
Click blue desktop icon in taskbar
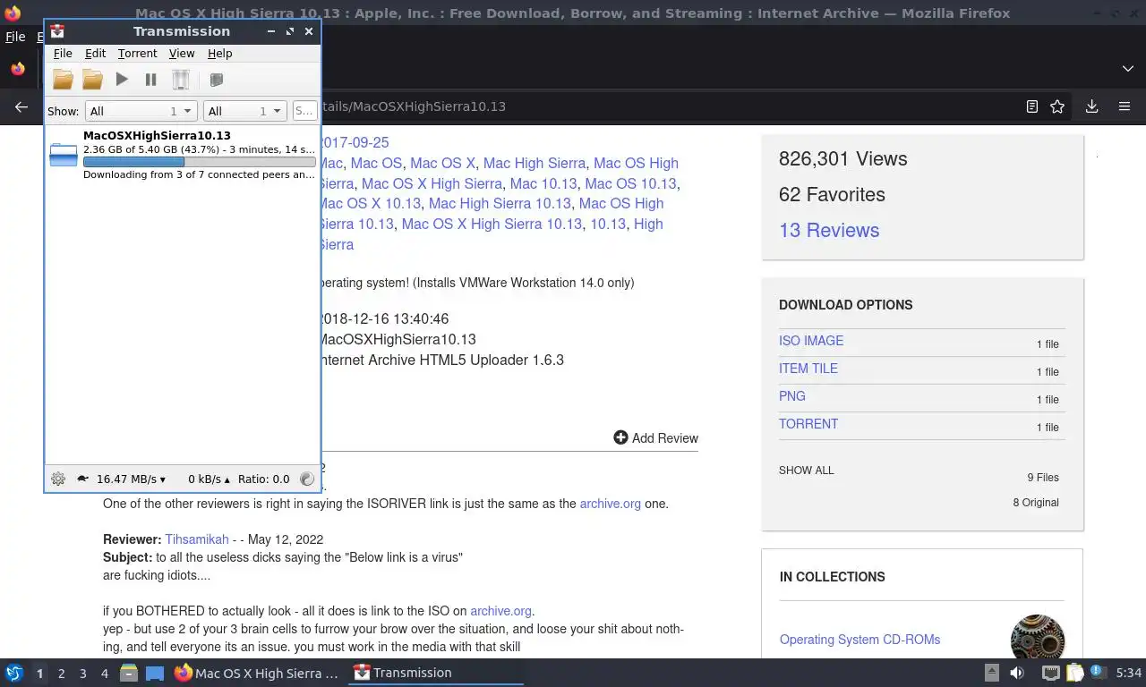pyautogui.click(x=154, y=673)
